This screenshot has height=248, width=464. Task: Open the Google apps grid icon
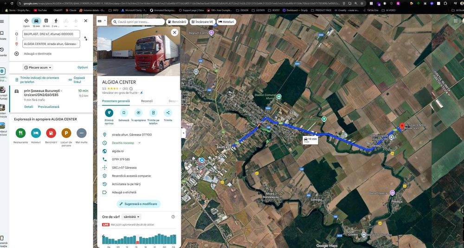tap(456, 21)
